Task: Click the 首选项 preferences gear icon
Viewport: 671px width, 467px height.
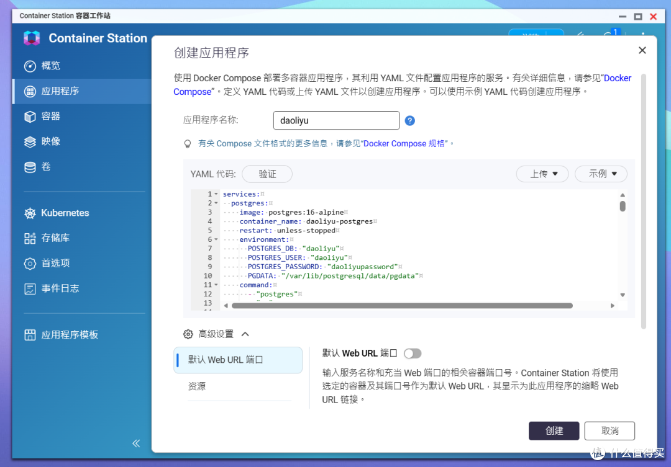Action: point(30,263)
